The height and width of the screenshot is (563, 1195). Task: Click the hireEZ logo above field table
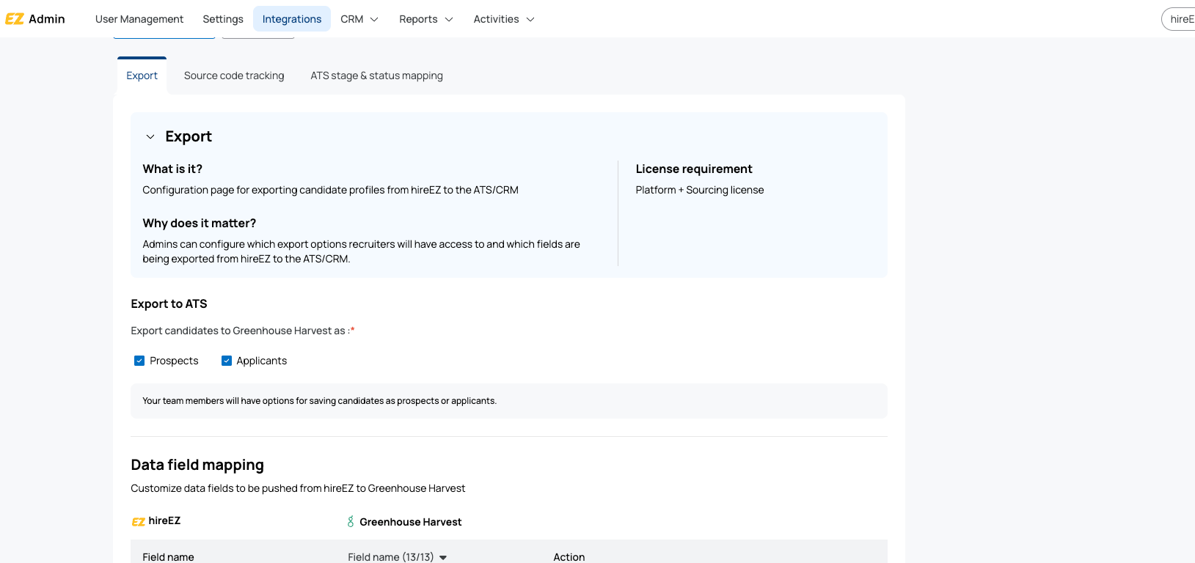click(x=156, y=521)
